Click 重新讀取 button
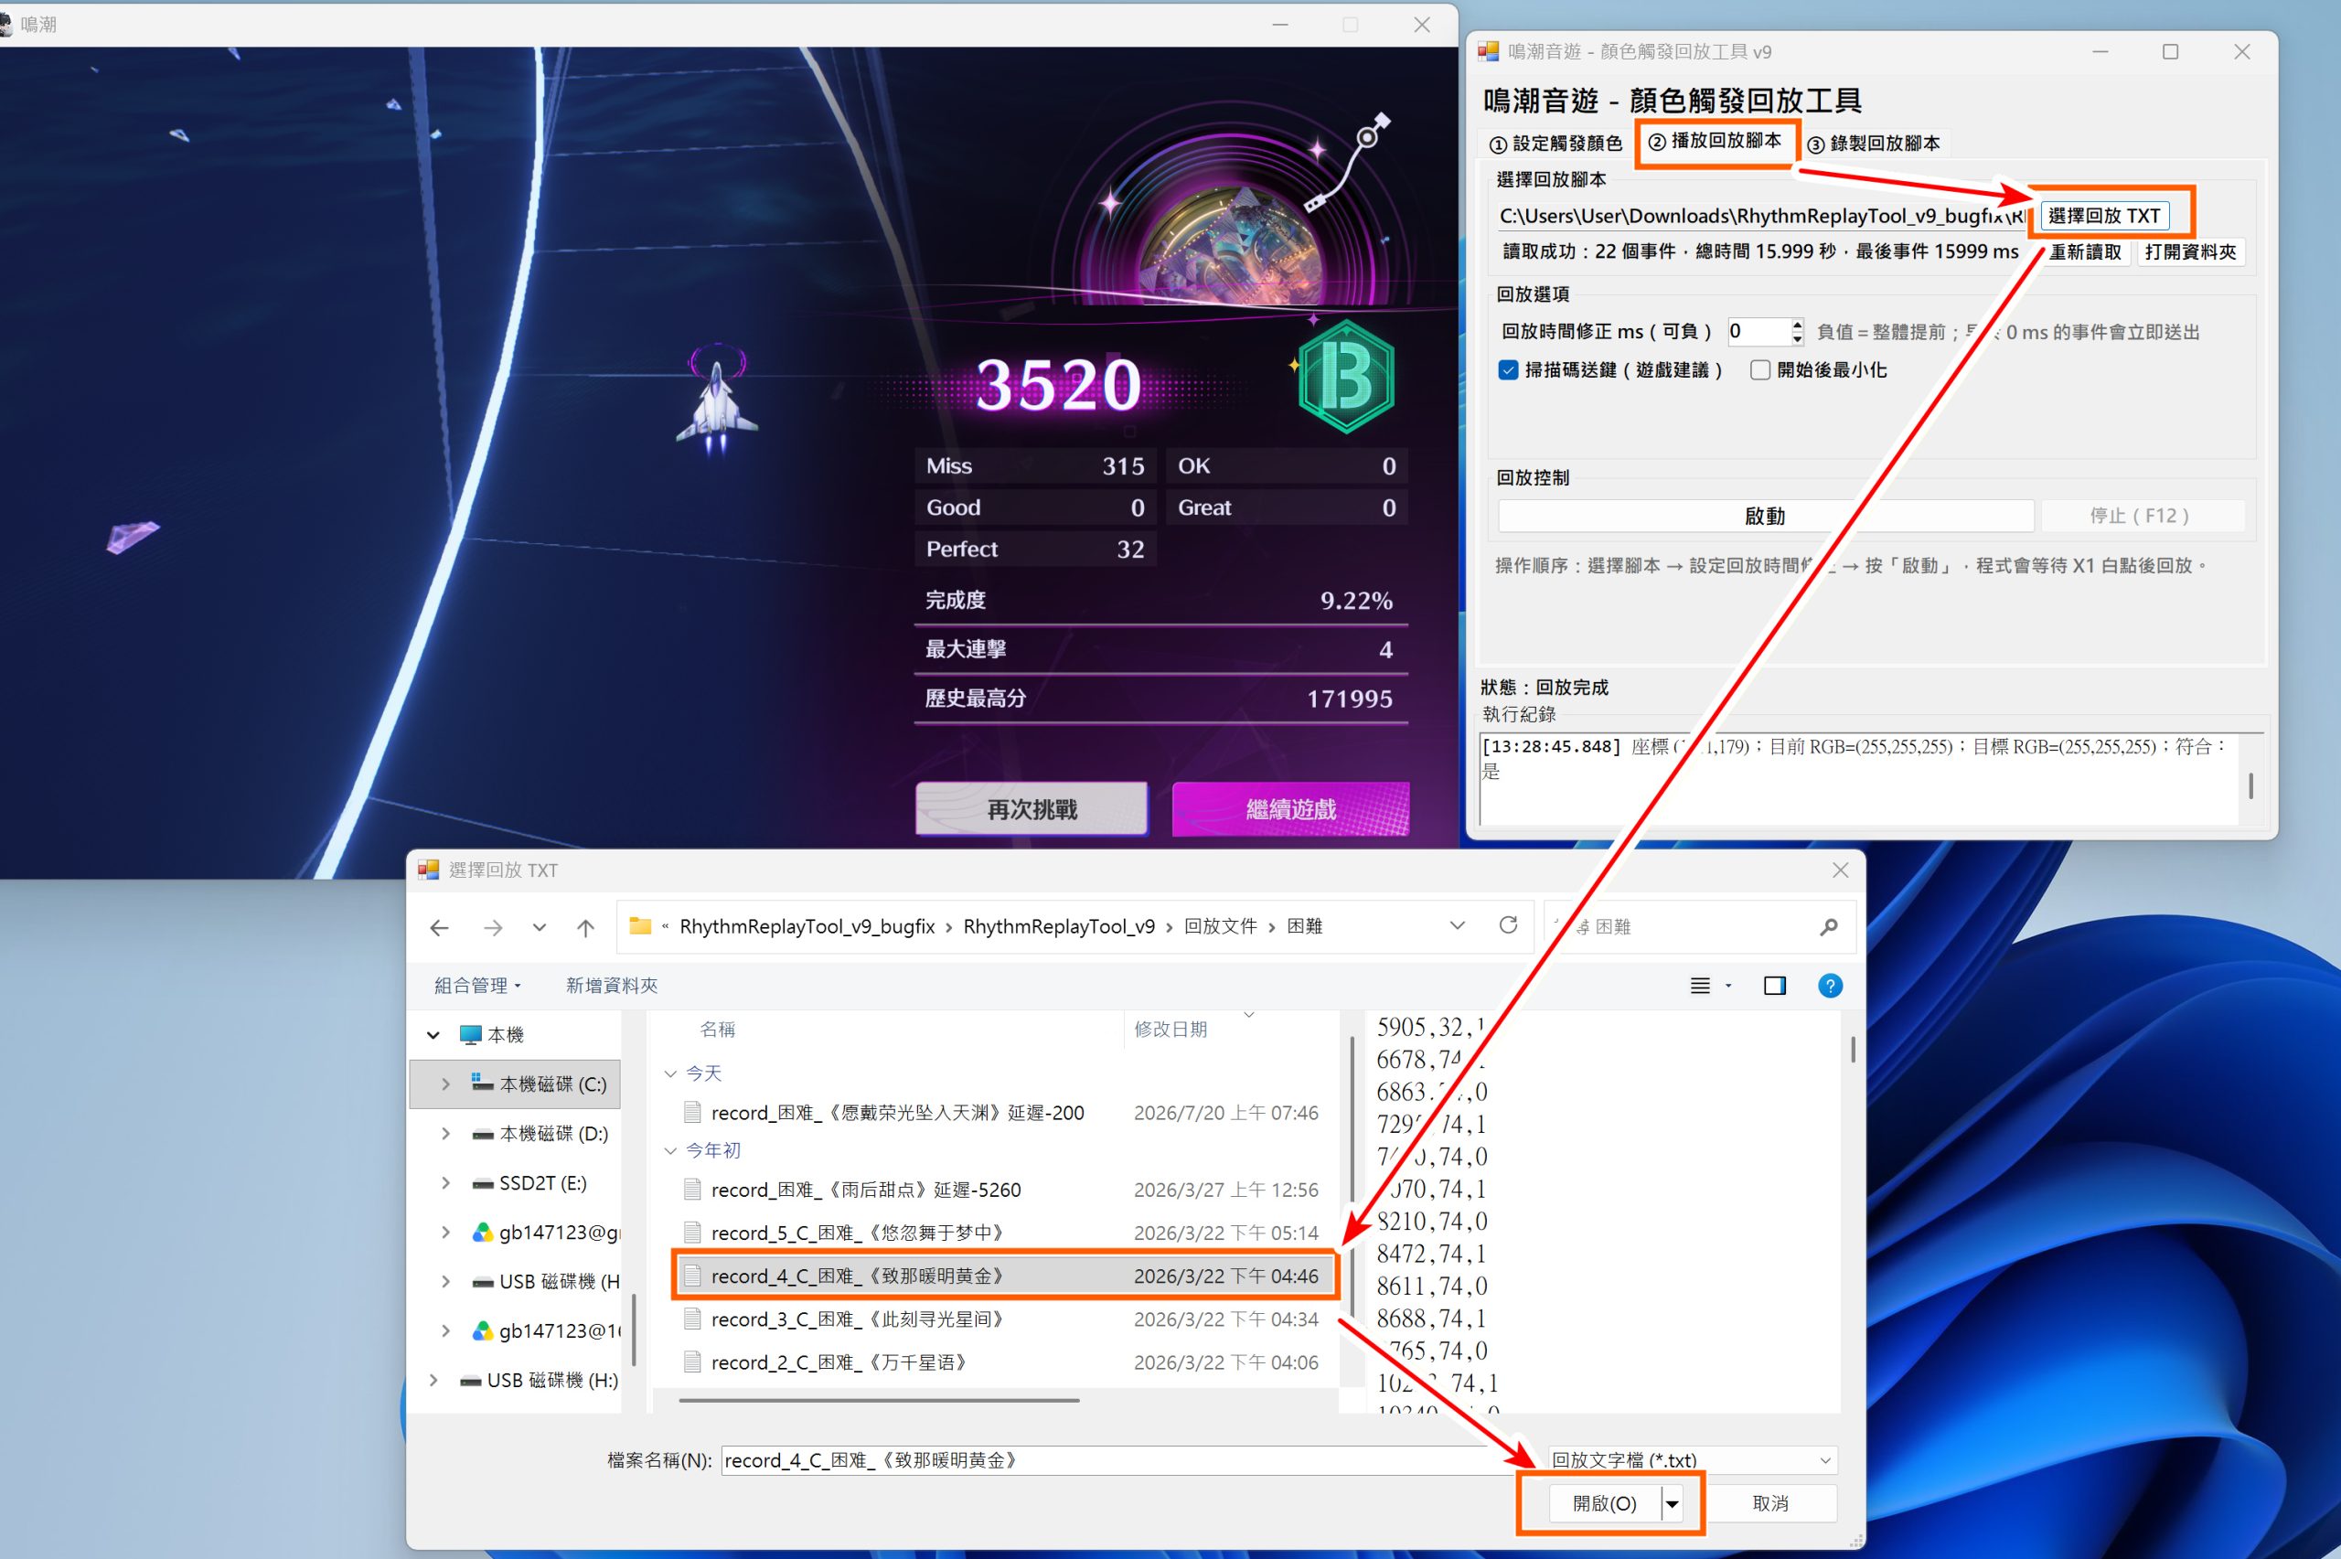The image size is (2341, 1559). (x=2085, y=251)
